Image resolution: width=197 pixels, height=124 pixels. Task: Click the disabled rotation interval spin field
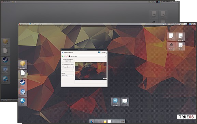pyautogui.click(x=68, y=70)
